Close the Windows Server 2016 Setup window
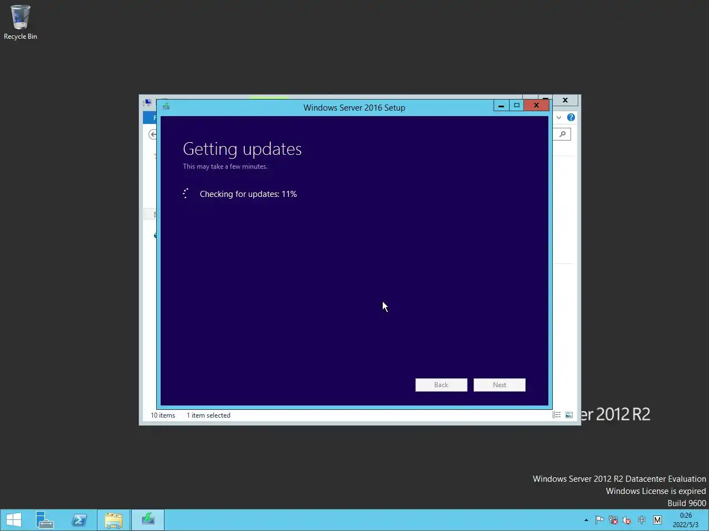Screen dimensions: 709x531 click(536, 105)
